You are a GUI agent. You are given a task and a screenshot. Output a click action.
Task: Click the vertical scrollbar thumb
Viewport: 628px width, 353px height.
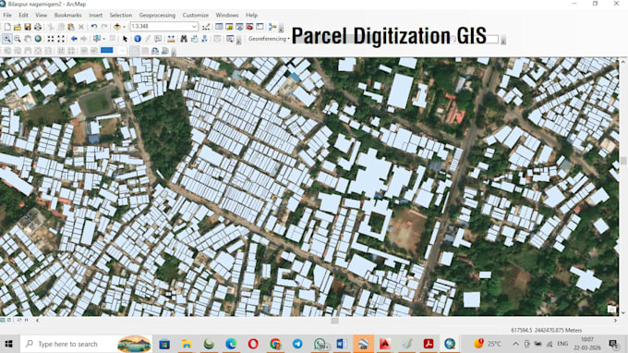(x=623, y=161)
